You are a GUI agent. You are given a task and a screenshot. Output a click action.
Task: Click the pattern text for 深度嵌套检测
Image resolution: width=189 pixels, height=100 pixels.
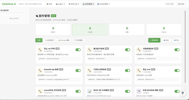[x=147, y=59]
